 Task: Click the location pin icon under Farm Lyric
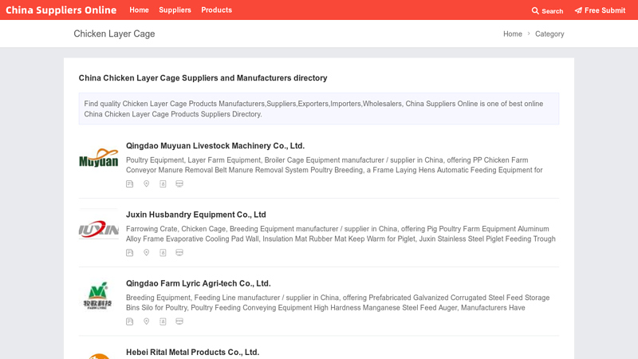[147, 322]
